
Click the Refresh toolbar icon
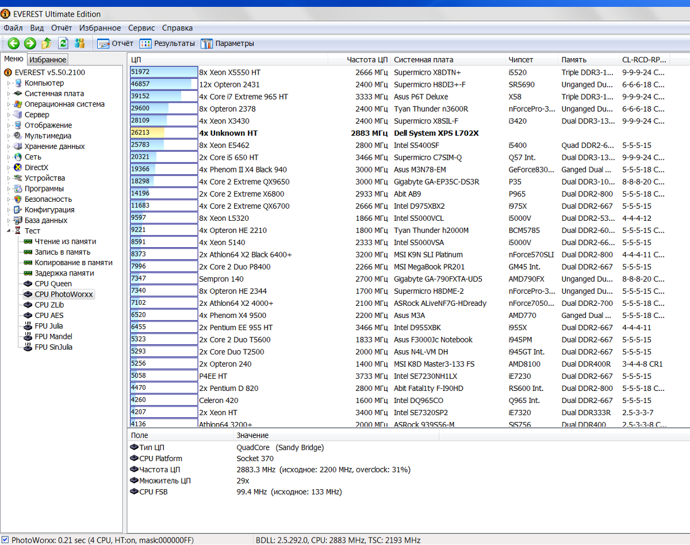[x=63, y=43]
